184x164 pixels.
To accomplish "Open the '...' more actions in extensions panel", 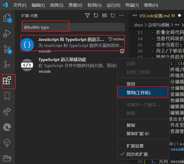I will click(x=121, y=16).
